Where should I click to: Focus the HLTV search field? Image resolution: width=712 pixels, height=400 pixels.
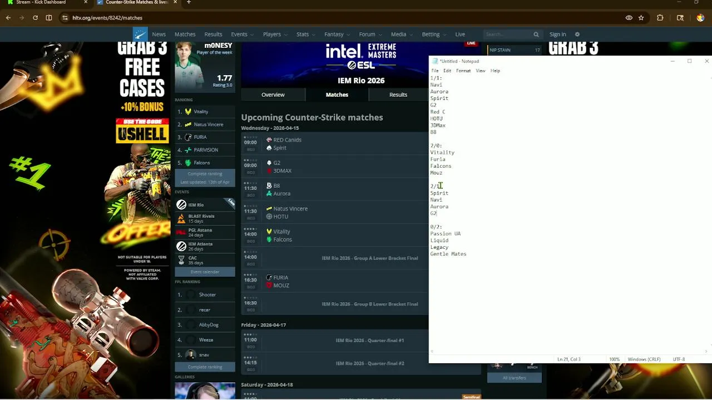click(508, 34)
